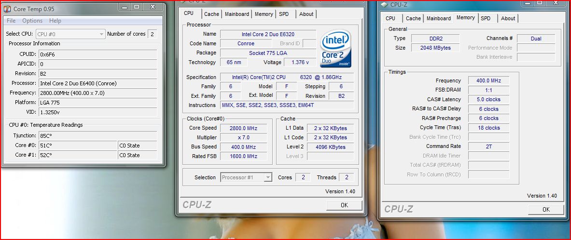Click the L1 Data cache value
The width and height of the screenshot is (571, 240).
pyautogui.click(x=330, y=128)
